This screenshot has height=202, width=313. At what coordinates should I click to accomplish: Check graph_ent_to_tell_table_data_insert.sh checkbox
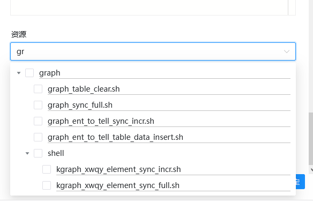(38, 137)
